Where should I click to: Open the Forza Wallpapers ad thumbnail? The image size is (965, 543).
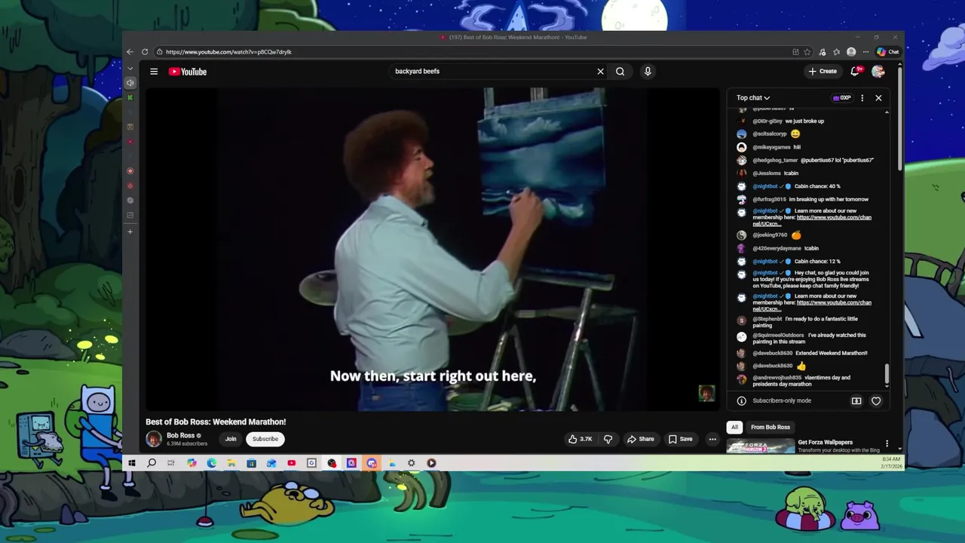pos(761,446)
